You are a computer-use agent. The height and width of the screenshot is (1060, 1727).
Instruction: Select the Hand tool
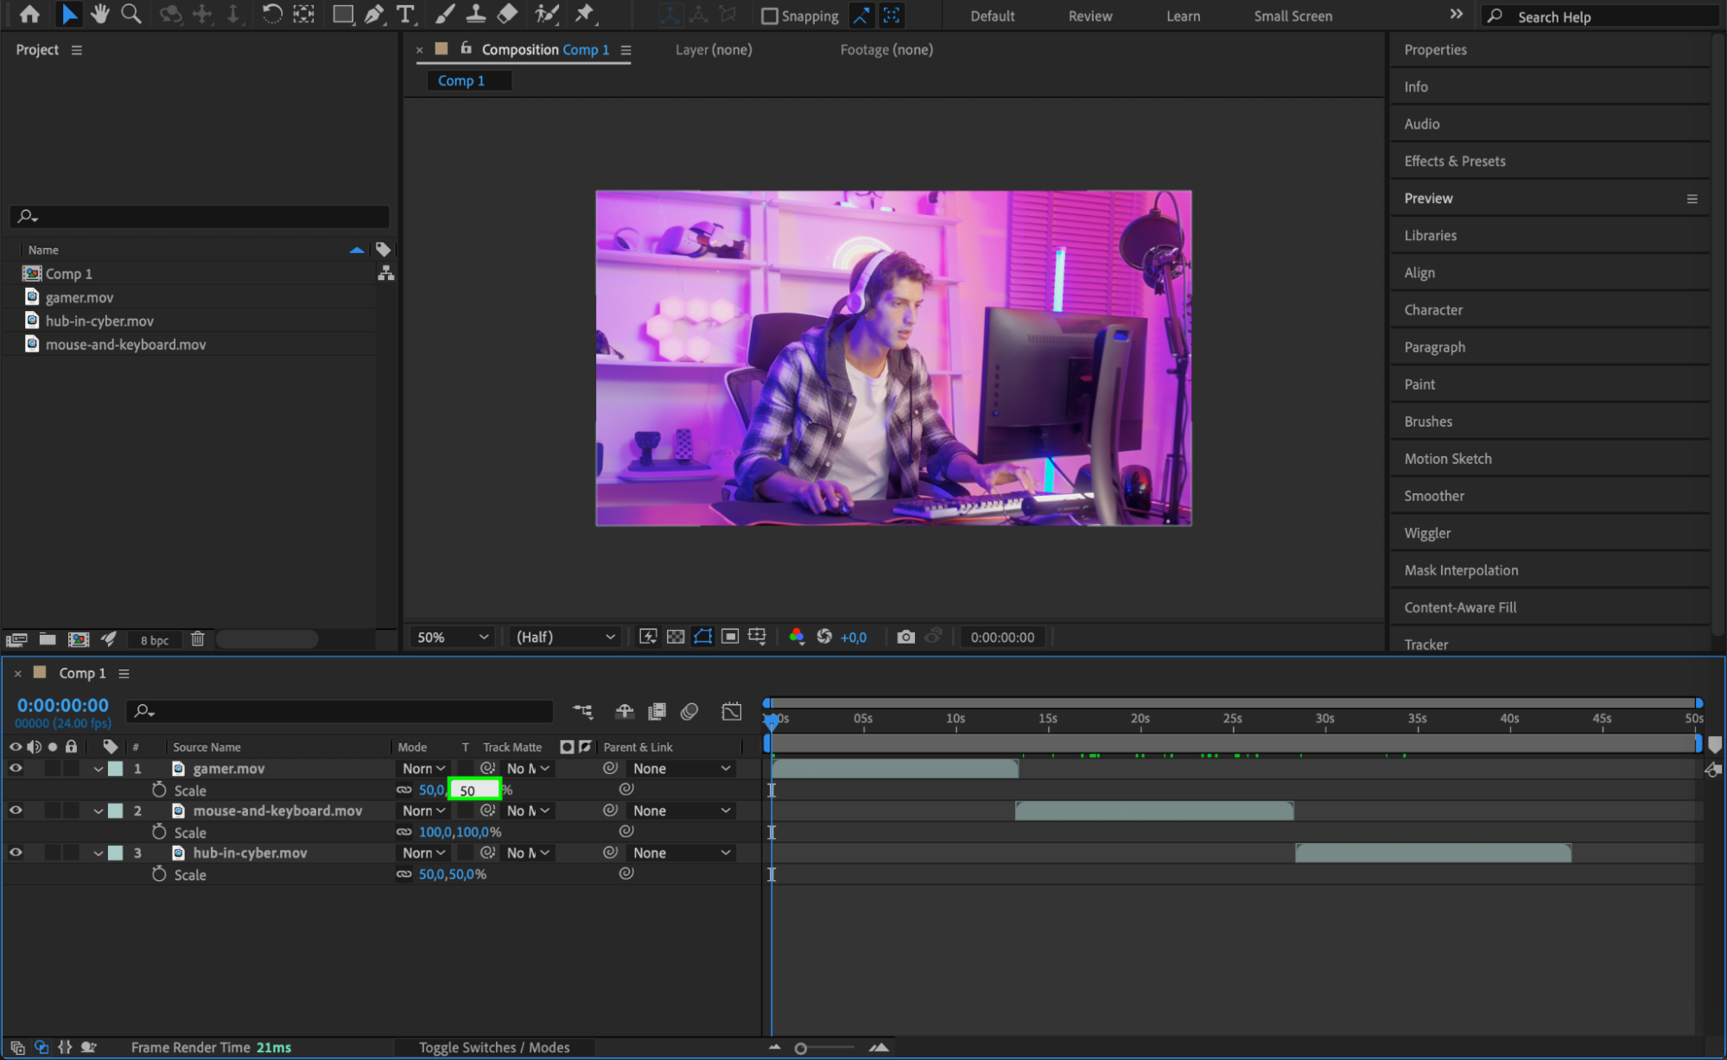100,14
